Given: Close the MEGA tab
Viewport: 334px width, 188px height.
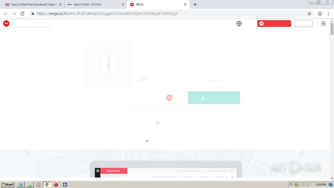Looking at the screenshot, I should pyautogui.click(x=185, y=4).
